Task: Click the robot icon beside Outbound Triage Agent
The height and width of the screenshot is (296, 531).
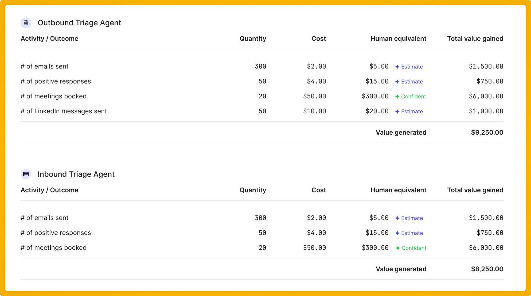Action: point(26,23)
